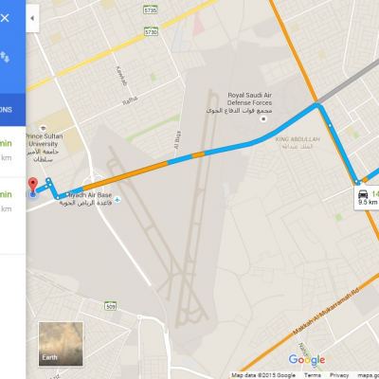Close the directions panel with the X
The height and width of the screenshot is (379, 379).
(5, 18)
